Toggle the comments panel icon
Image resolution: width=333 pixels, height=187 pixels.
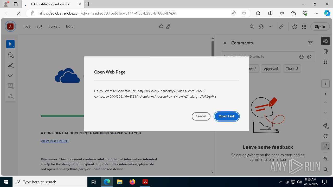tap(325, 41)
